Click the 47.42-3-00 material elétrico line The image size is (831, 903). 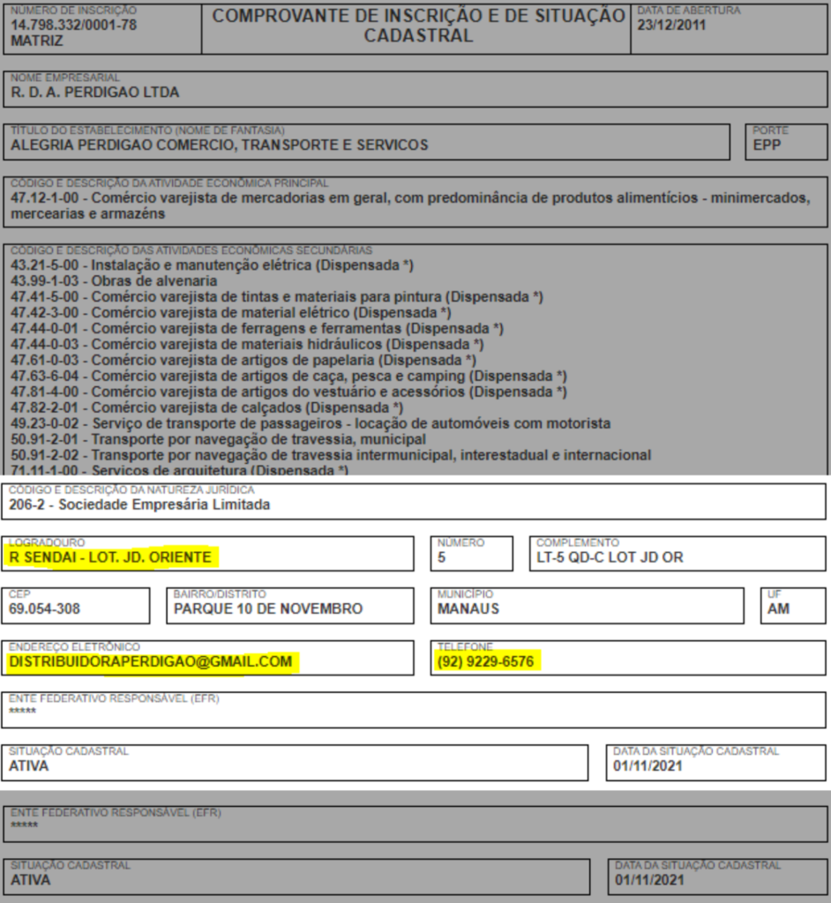[230, 313]
